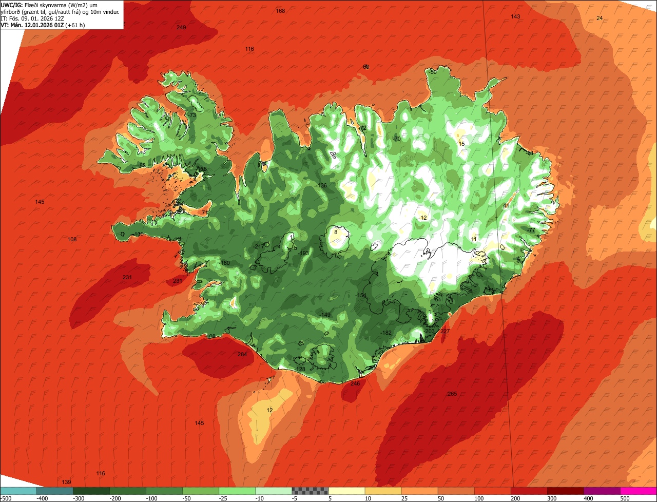Click the legend tick label -500
This screenshot has width=657, height=502.
[x=6, y=498]
